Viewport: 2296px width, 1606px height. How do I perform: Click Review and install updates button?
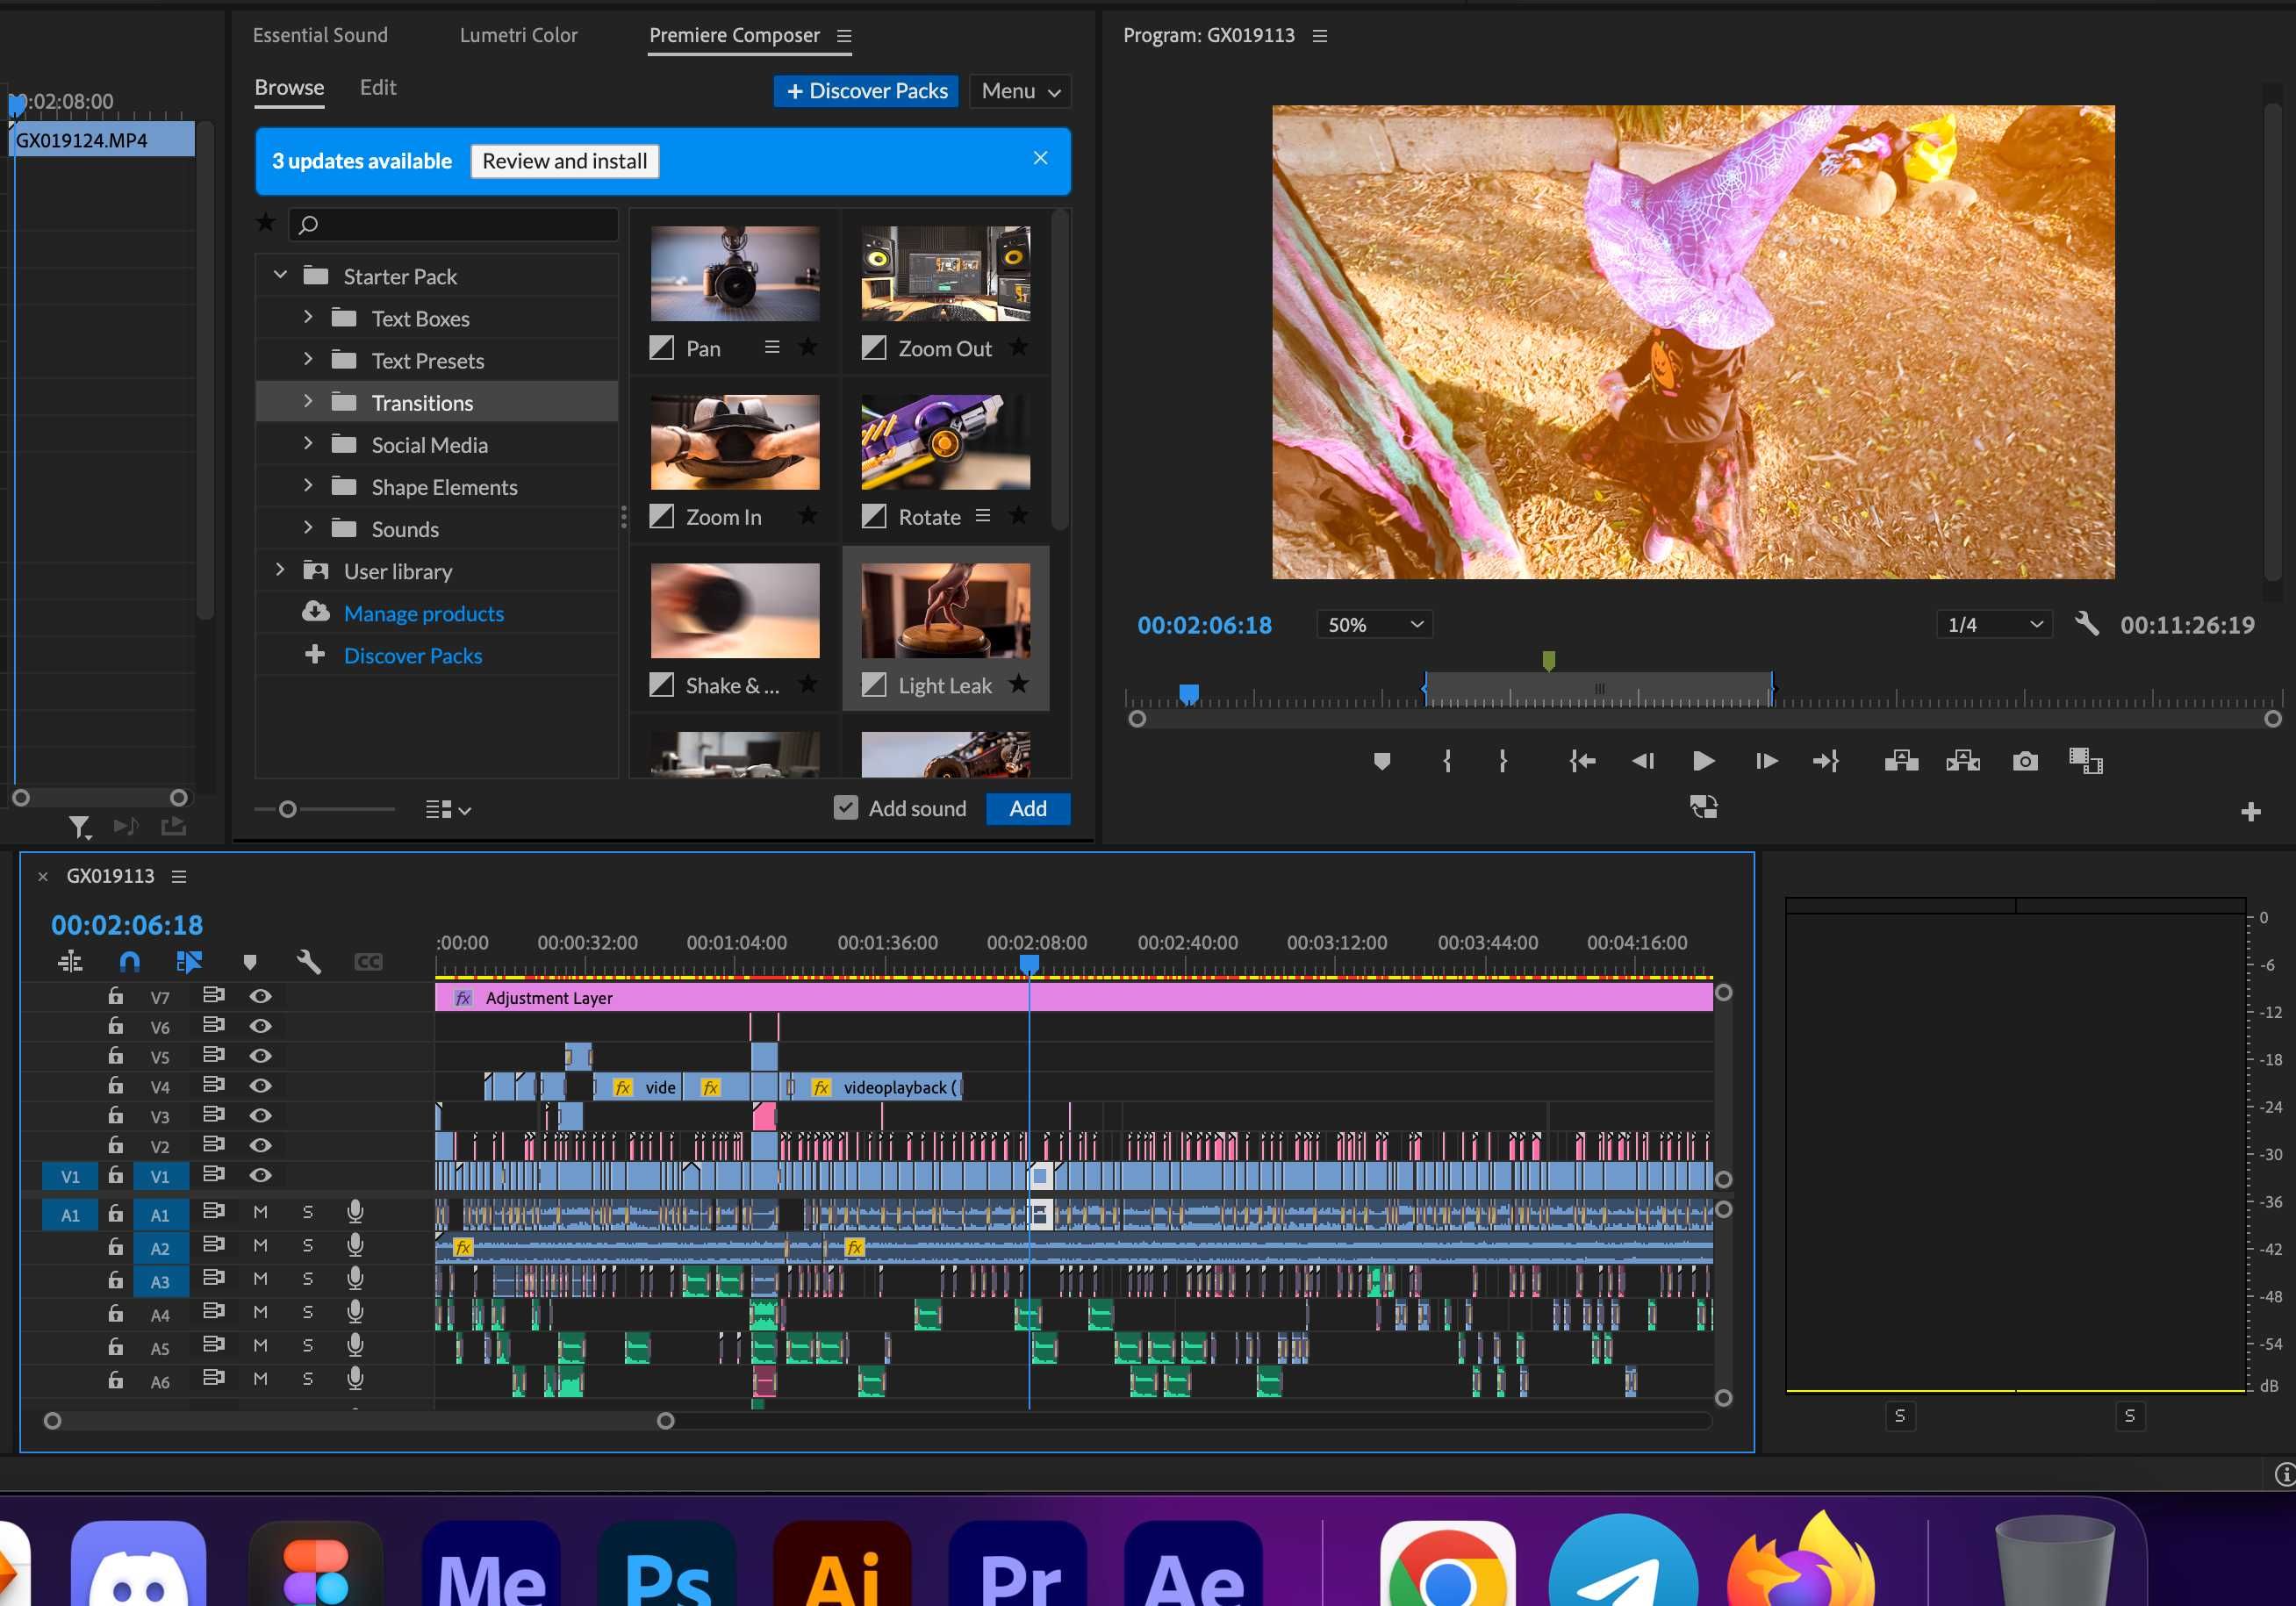click(x=563, y=161)
